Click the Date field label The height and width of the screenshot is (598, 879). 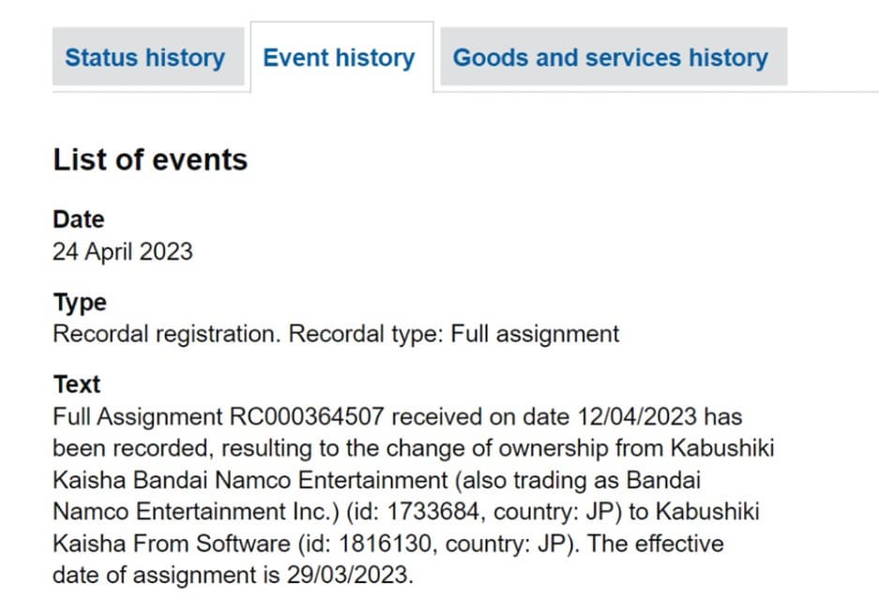pos(79,219)
